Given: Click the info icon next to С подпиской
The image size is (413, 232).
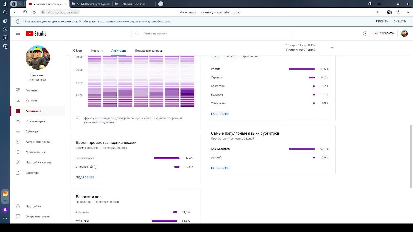Looking at the screenshot, I should pyautogui.click(x=96, y=167).
